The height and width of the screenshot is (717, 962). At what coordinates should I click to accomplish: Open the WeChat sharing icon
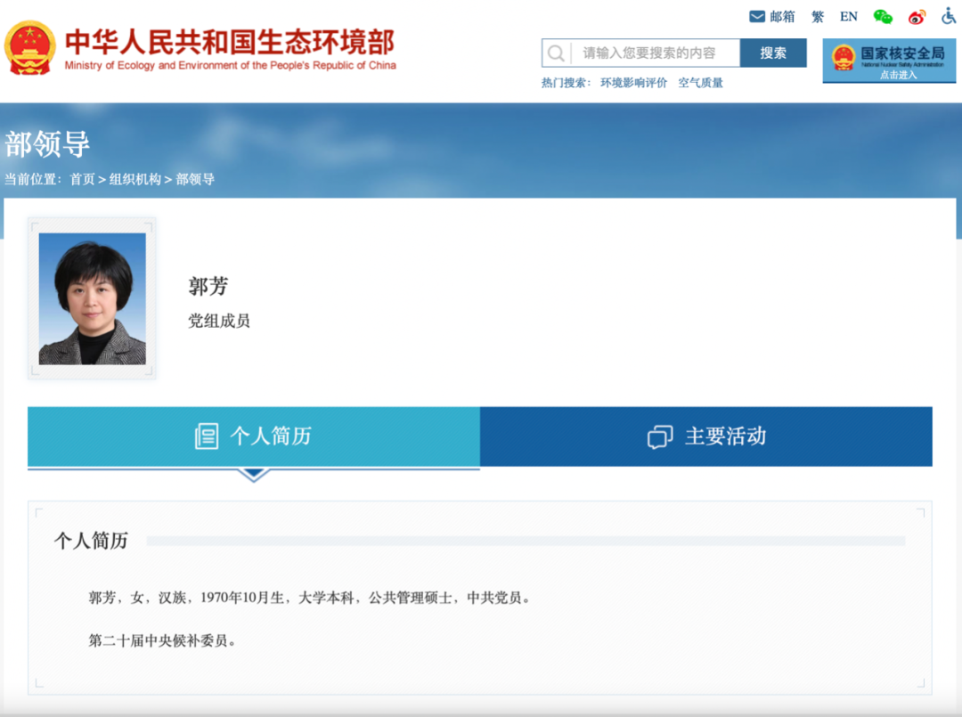[882, 16]
